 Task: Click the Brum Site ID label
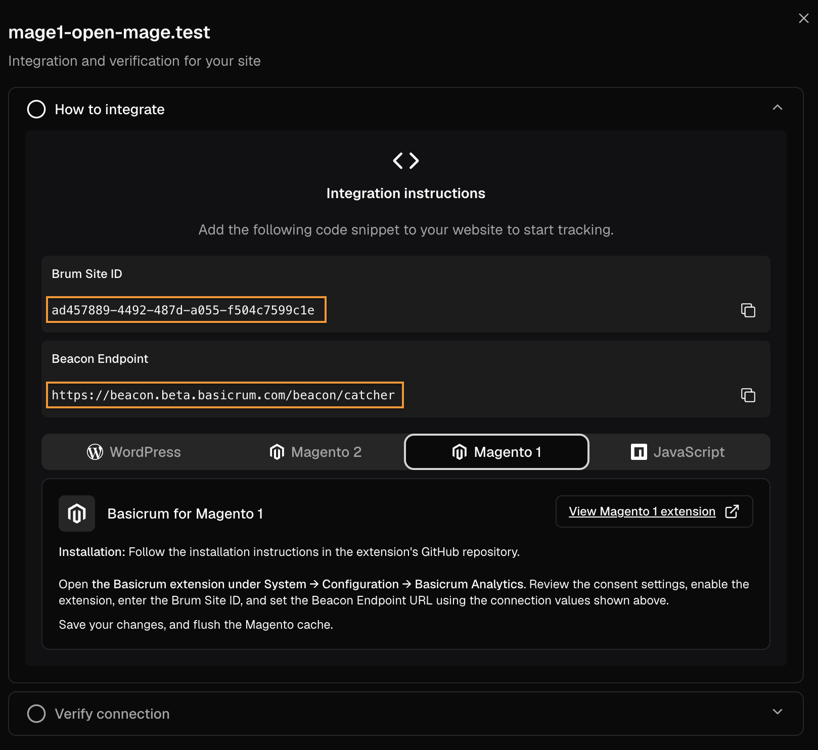(87, 274)
